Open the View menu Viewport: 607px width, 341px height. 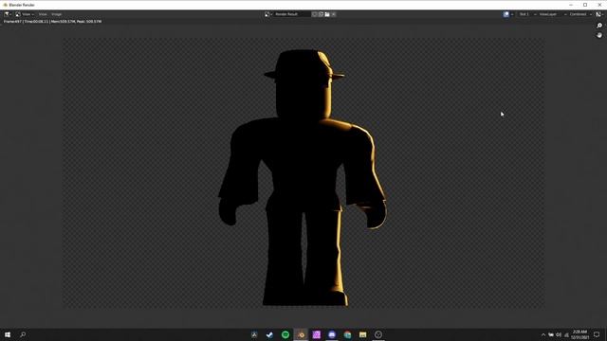point(43,14)
